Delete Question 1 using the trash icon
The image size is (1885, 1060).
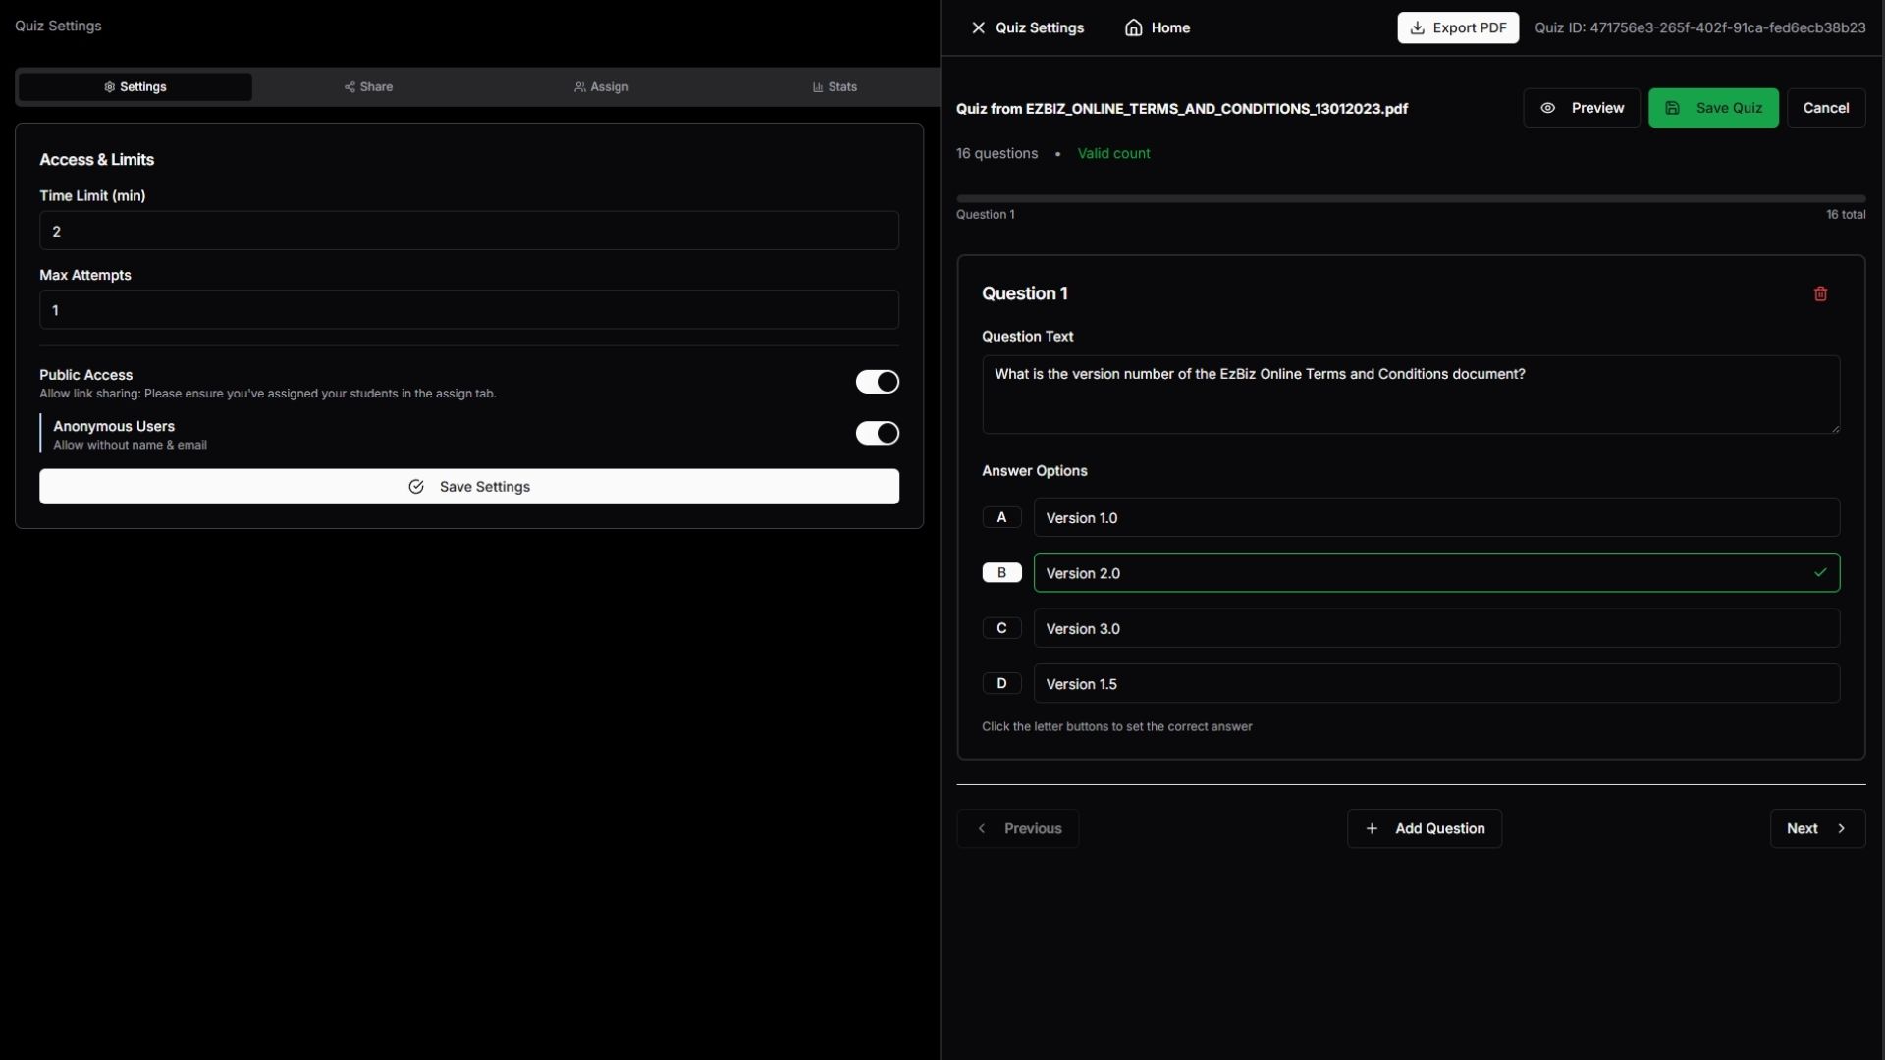click(1820, 293)
